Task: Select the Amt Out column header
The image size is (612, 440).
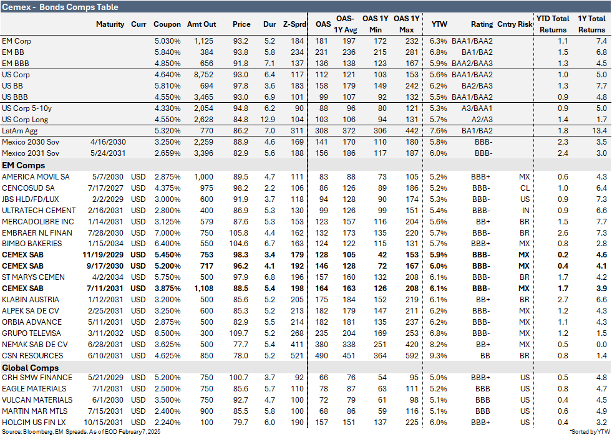Action: 202,24
